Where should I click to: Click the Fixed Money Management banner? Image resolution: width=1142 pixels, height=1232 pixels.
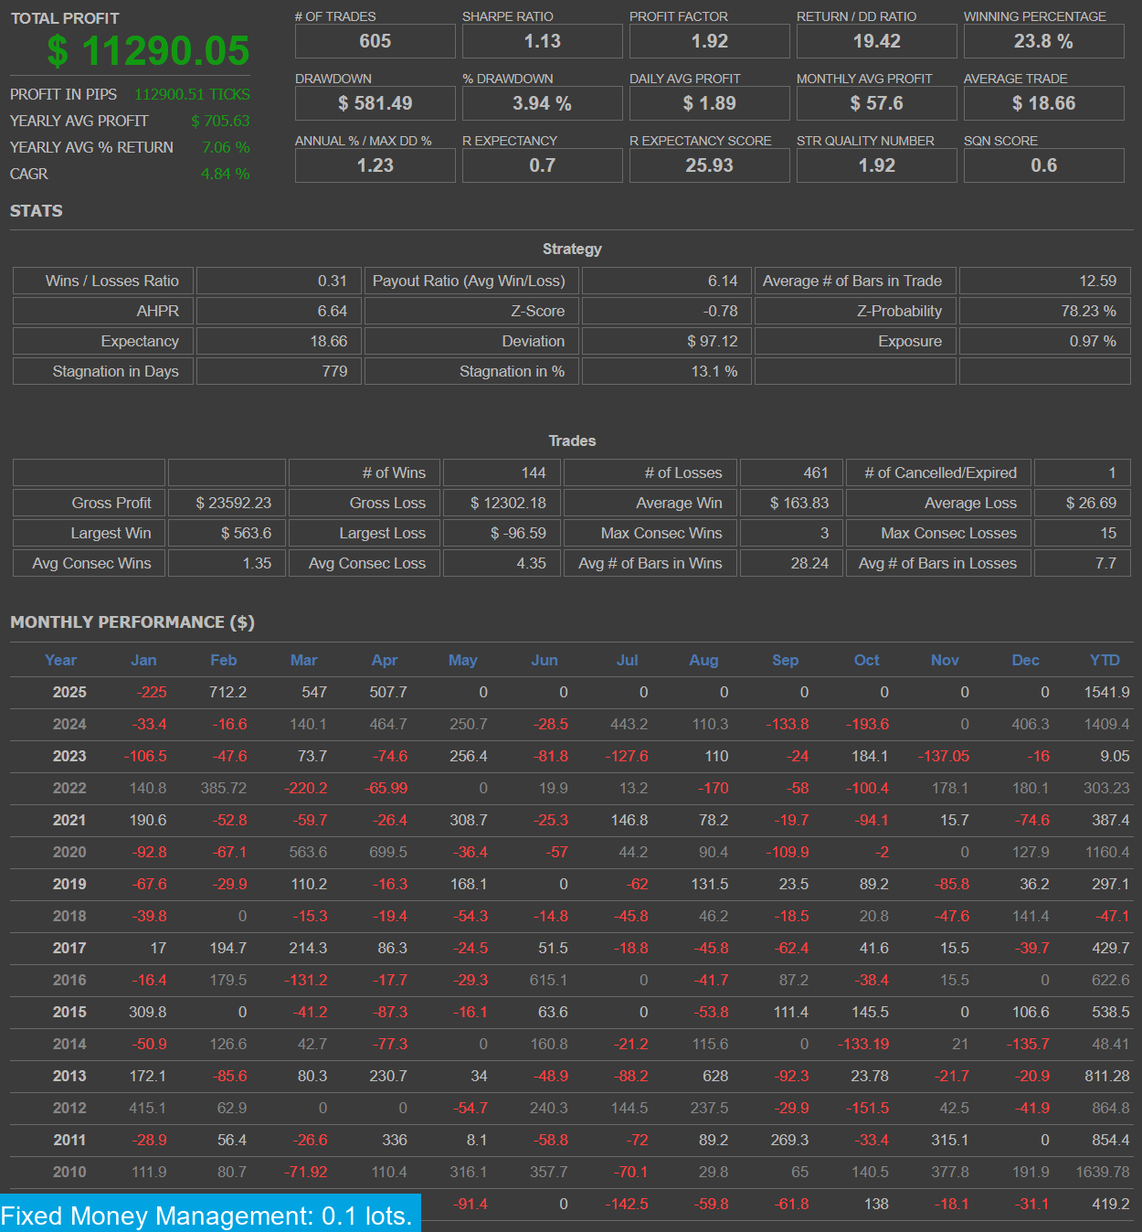point(210,1213)
